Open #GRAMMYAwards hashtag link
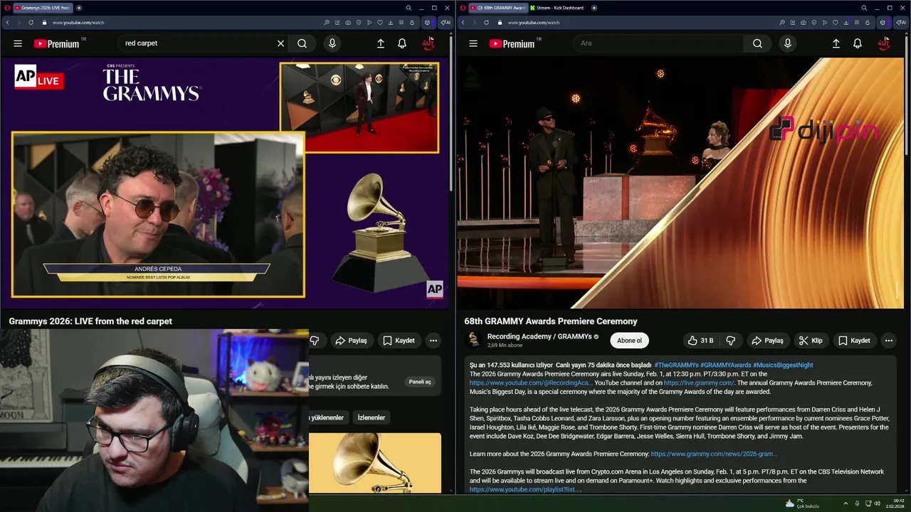The image size is (911, 512). 725,365
